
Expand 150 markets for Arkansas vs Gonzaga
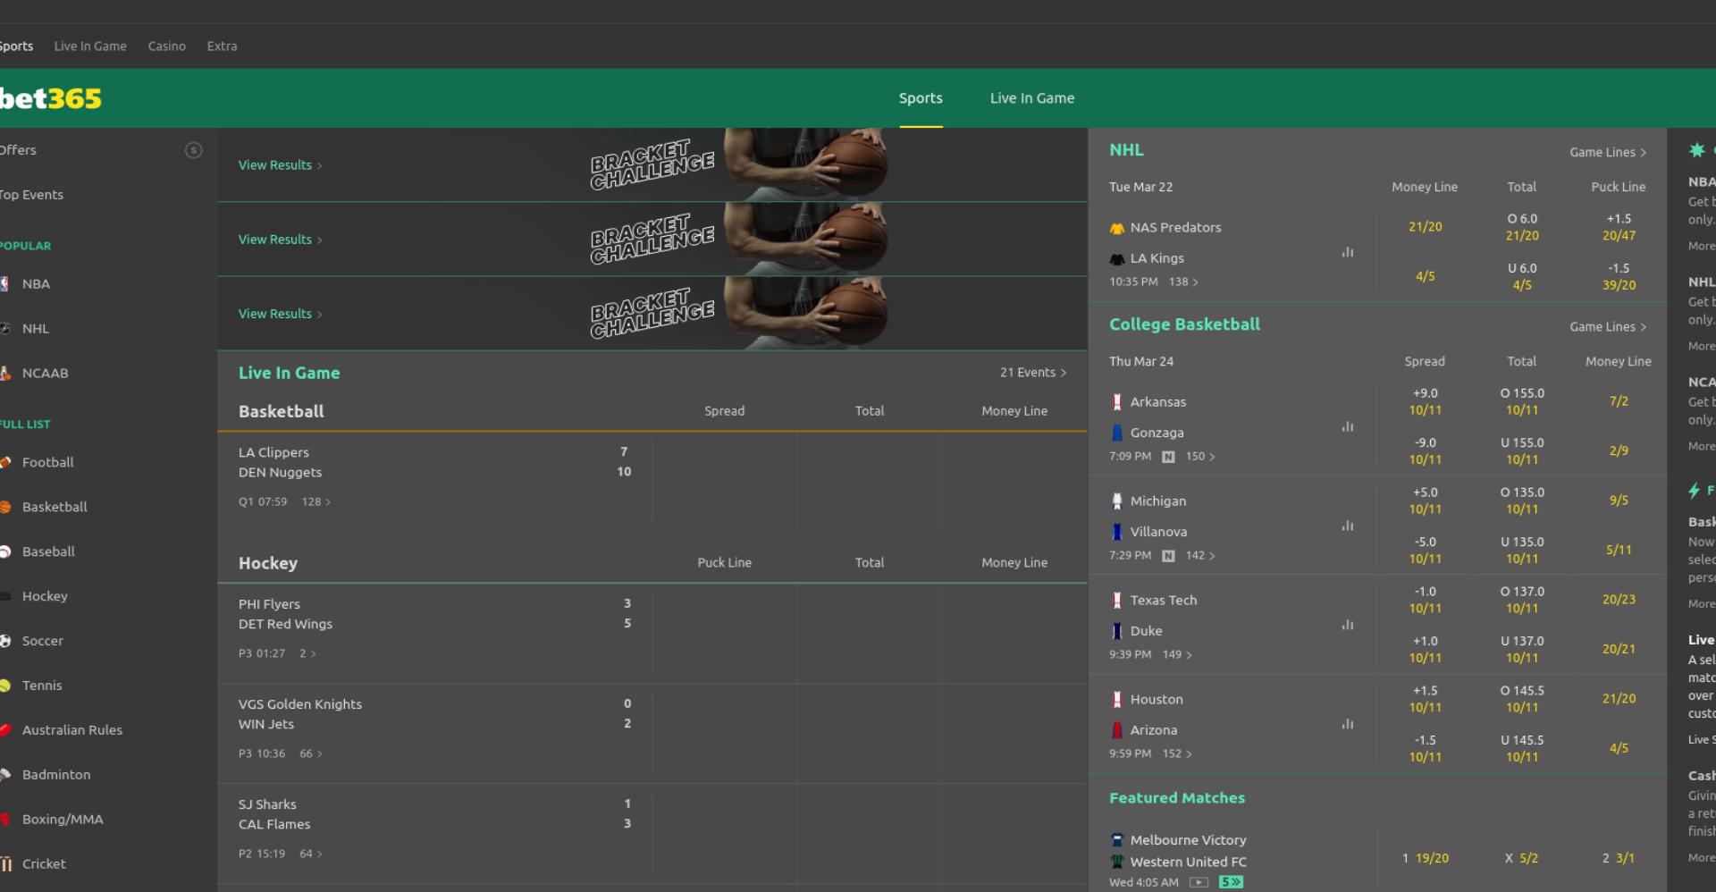click(1200, 457)
